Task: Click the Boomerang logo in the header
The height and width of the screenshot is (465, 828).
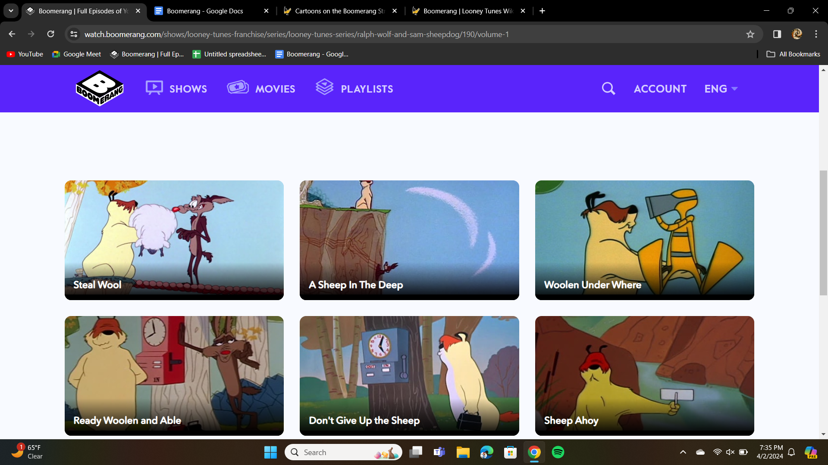Action: 100,88
